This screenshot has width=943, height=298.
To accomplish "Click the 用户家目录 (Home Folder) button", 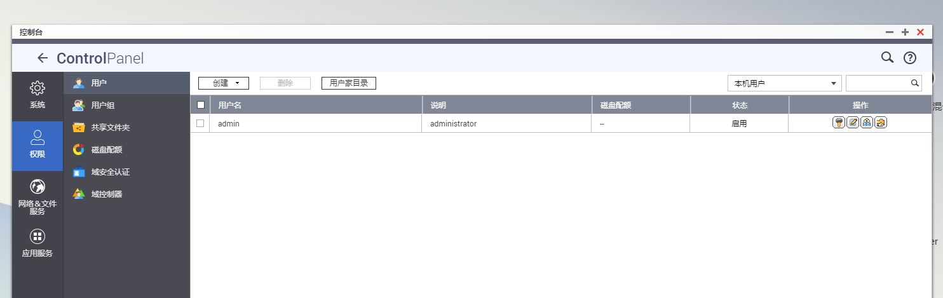I will point(349,83).
